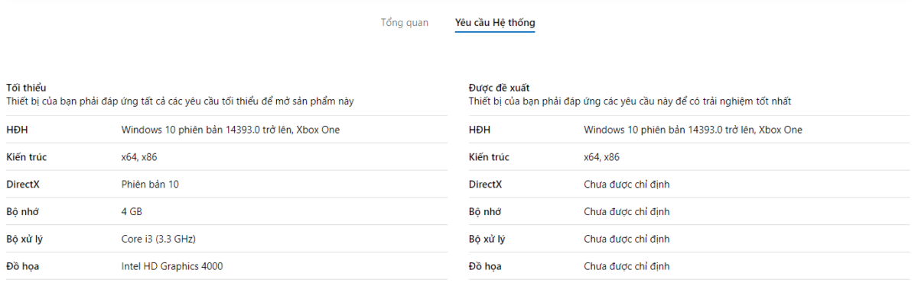The height and width of the screenshot is (299, 918).
Task: Click recommended Bộ xử lý Chưa được chỉ định
Action: pyautogui.click(x=627, y=240)
